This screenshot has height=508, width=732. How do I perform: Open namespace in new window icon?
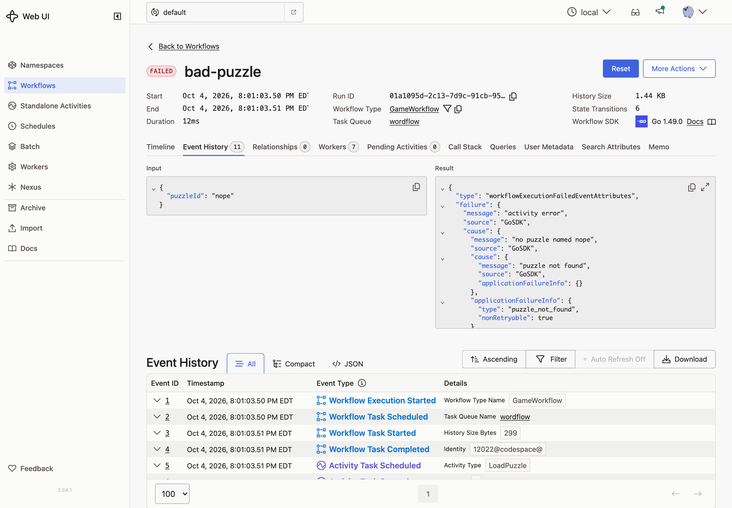pos(294,12)
